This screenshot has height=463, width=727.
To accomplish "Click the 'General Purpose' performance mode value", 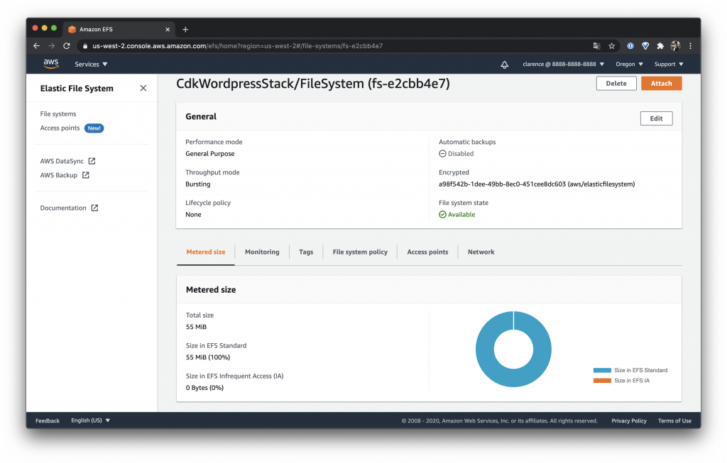I will [210, 154].
